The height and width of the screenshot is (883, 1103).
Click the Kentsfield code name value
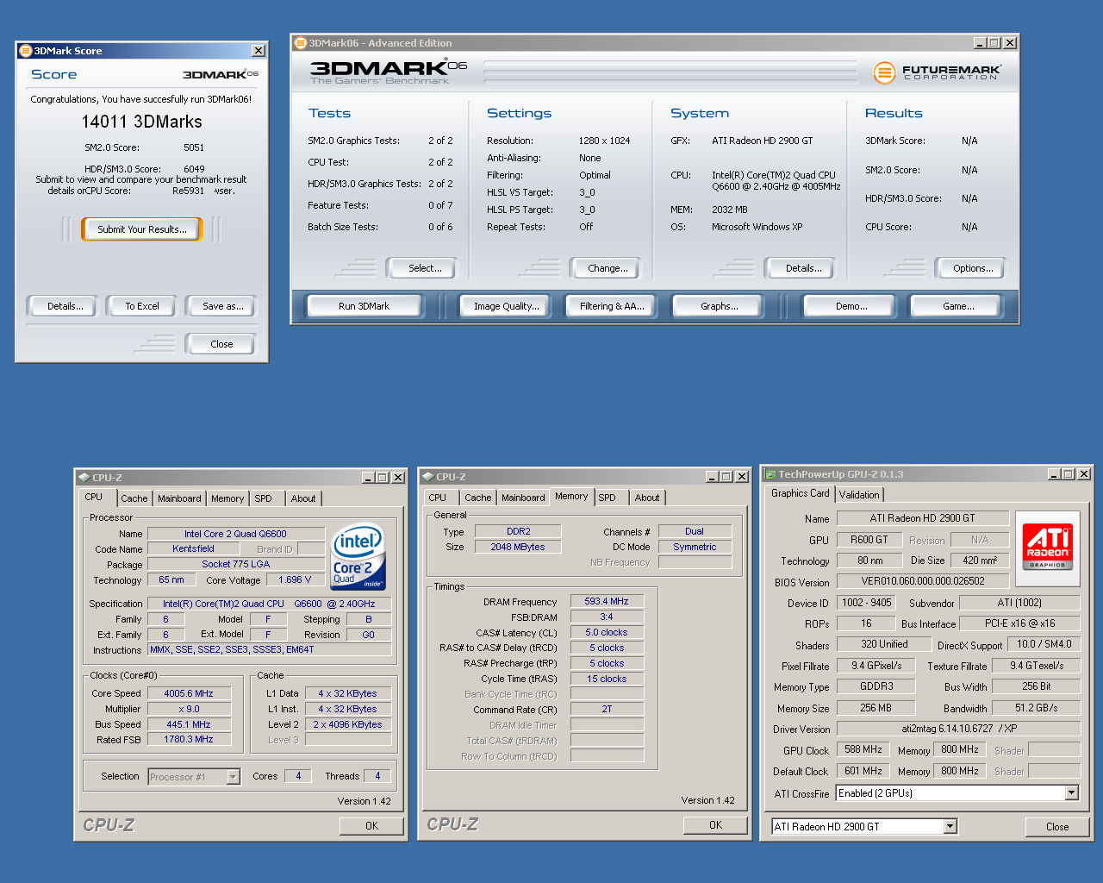pyautogui.click(x=193, y=548)
